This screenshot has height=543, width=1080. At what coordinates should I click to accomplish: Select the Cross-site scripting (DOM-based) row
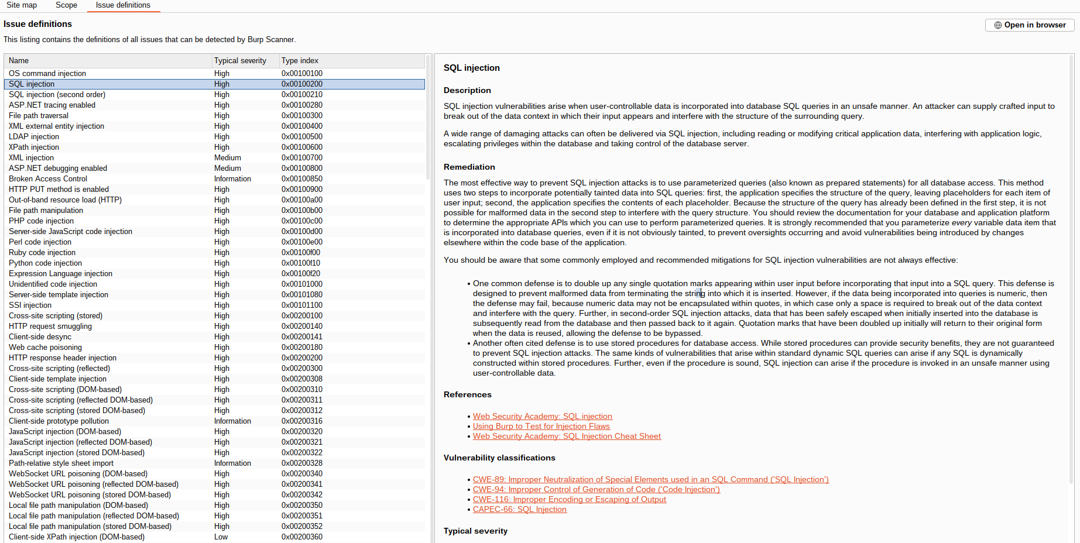click(214, 390)
